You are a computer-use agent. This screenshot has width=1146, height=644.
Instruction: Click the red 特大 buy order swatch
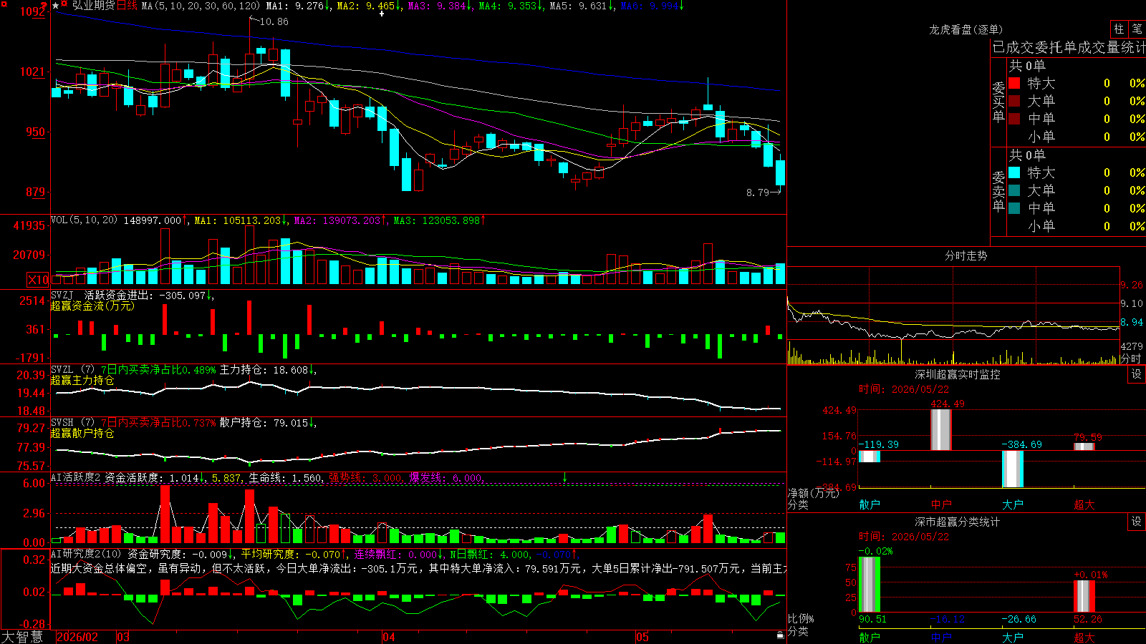click(1014, 83)
